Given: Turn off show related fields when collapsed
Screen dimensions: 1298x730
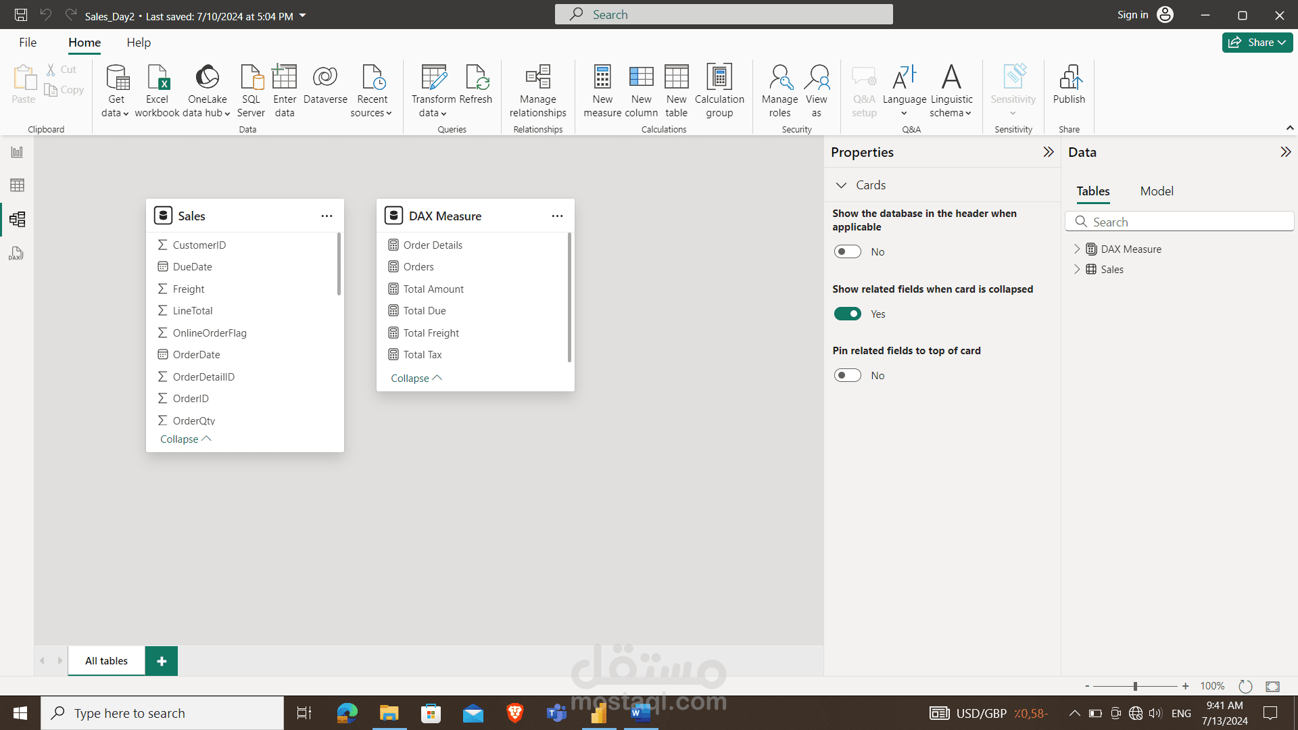Looking at the screenshot, I should [847, 314].
